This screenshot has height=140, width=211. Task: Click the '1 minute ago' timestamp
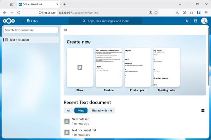tap(80, 124)
